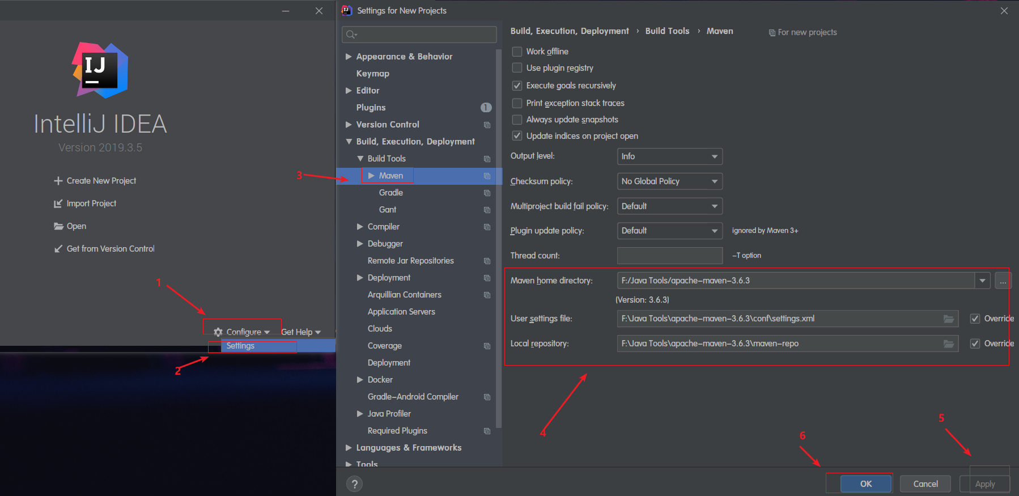Screen dimensions: 1019x496
Task: Enable Print exception stack traces
Action: coord(517,103)
